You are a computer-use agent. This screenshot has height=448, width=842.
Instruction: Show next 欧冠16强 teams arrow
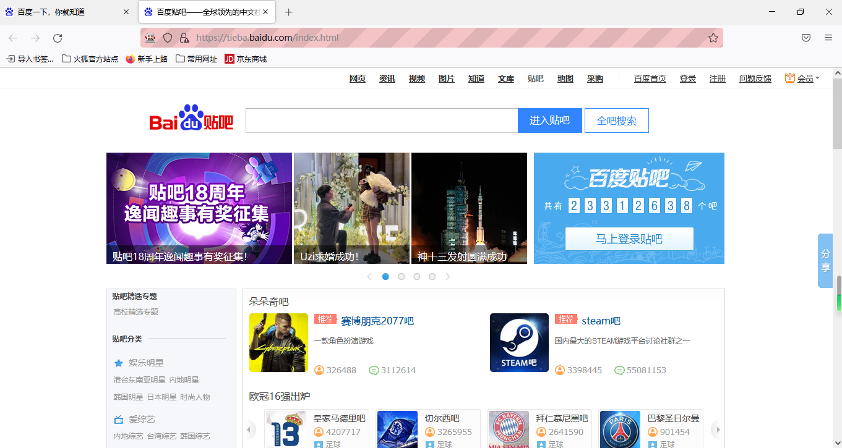(x=716, y=429)
